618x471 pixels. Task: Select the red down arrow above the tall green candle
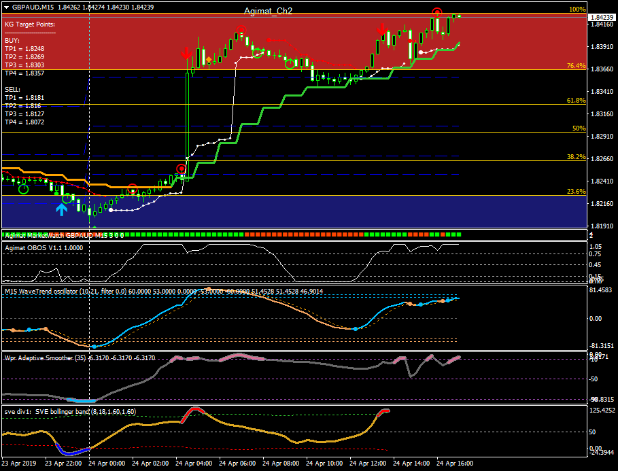pos(186,53)
